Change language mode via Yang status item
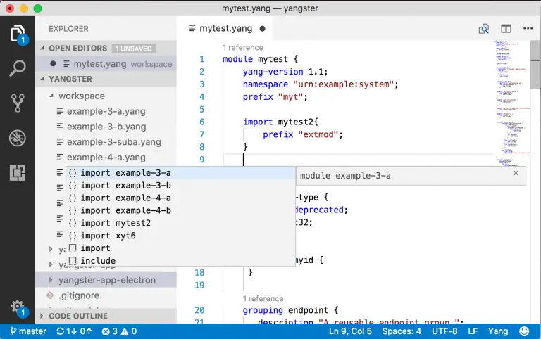This screenshot has width=541, height=339. click(x=498, y=331)
